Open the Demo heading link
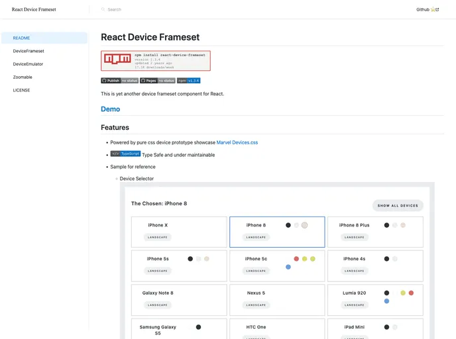The height and width of the screenshot is (339, 456). pos(110,109)
